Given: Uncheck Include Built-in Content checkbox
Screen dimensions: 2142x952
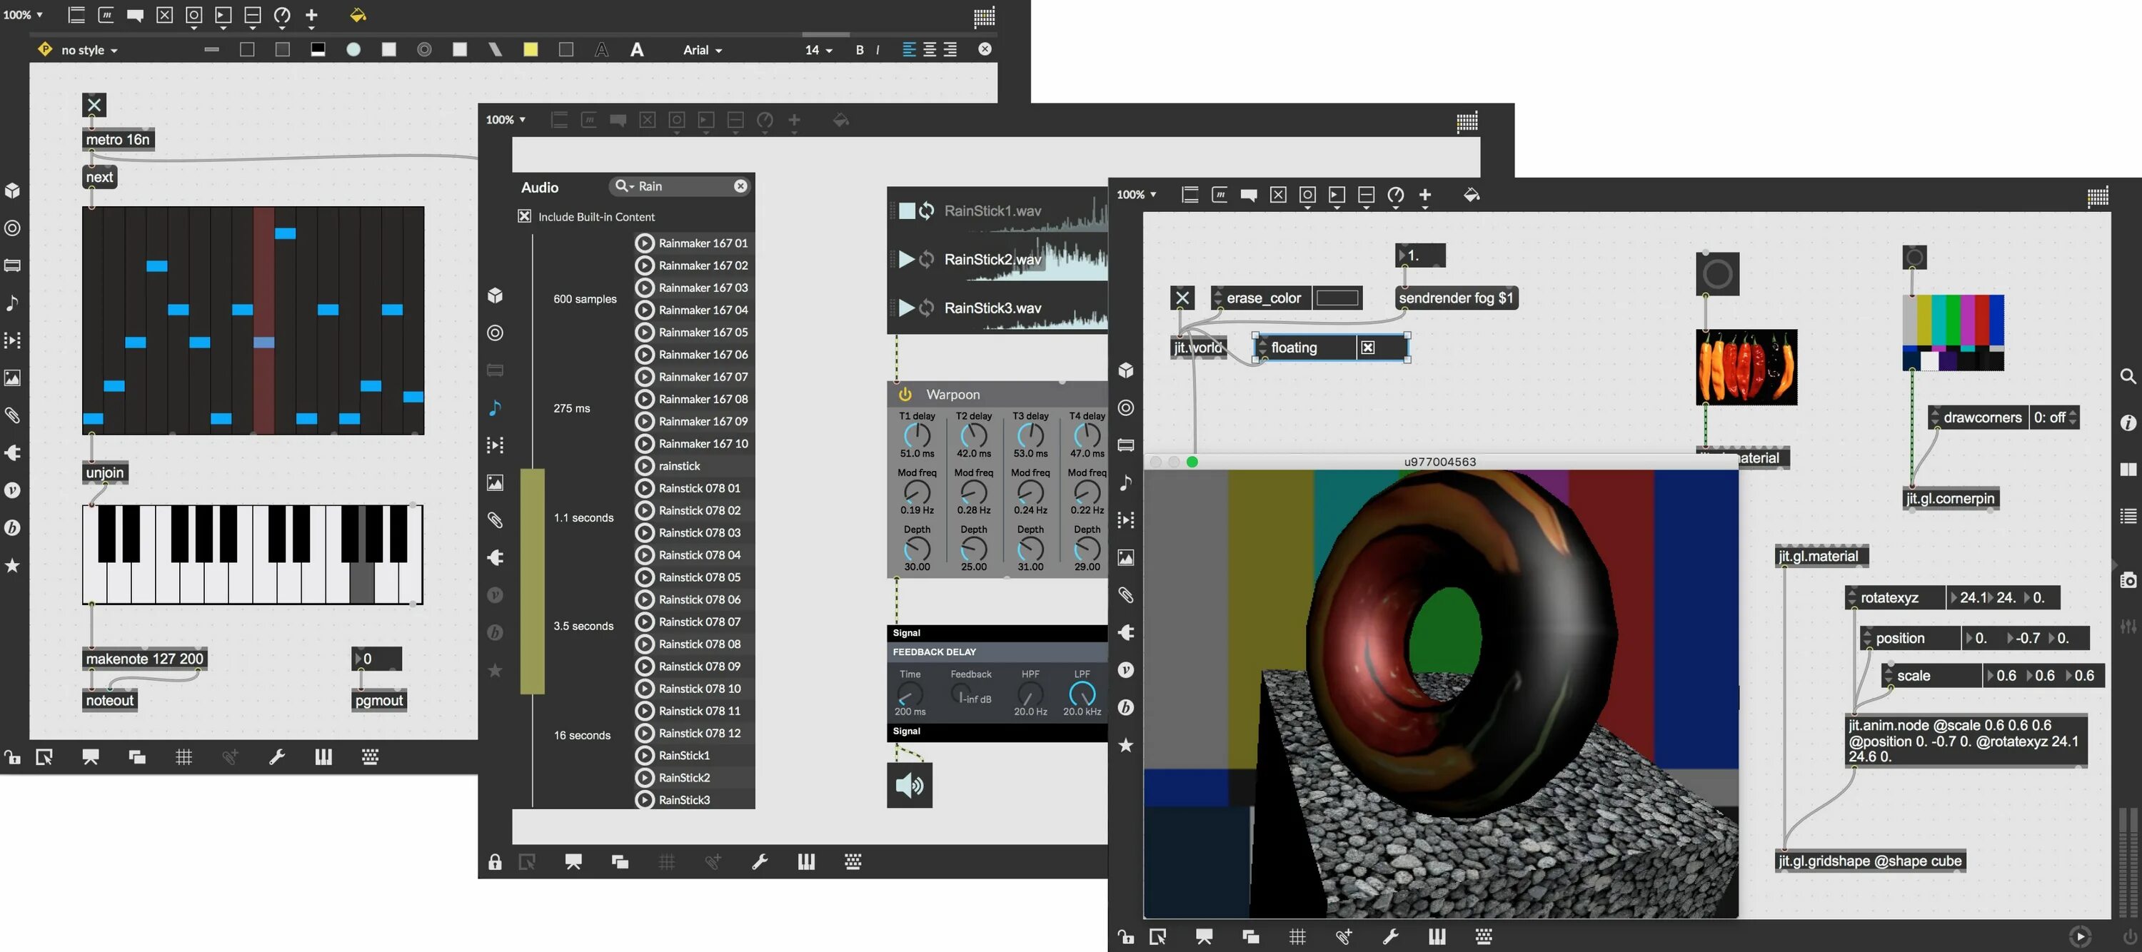Looking at the screenshot, I should tap(525, 216).
